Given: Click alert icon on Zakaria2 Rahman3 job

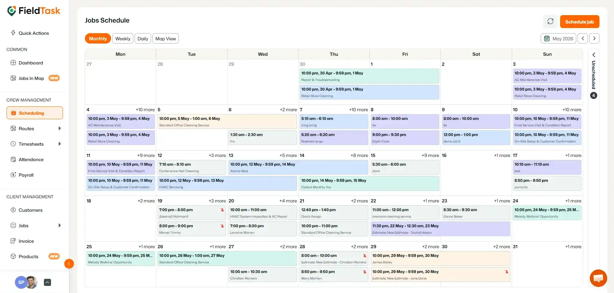Looking at the screenshot, I should click(x=222, y=210).
